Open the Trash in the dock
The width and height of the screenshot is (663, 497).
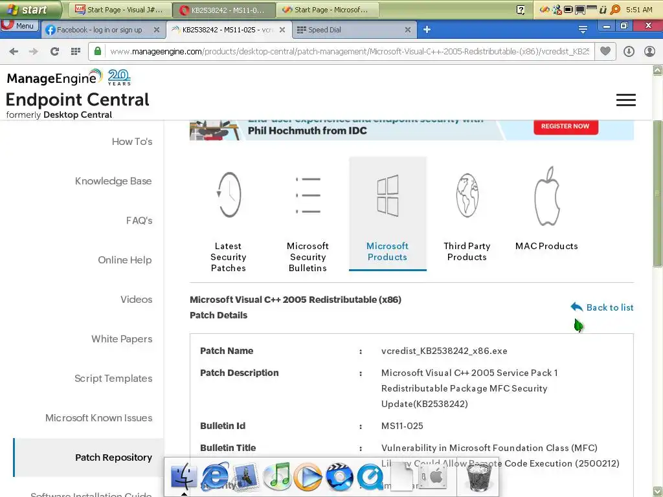click(479, 477)
